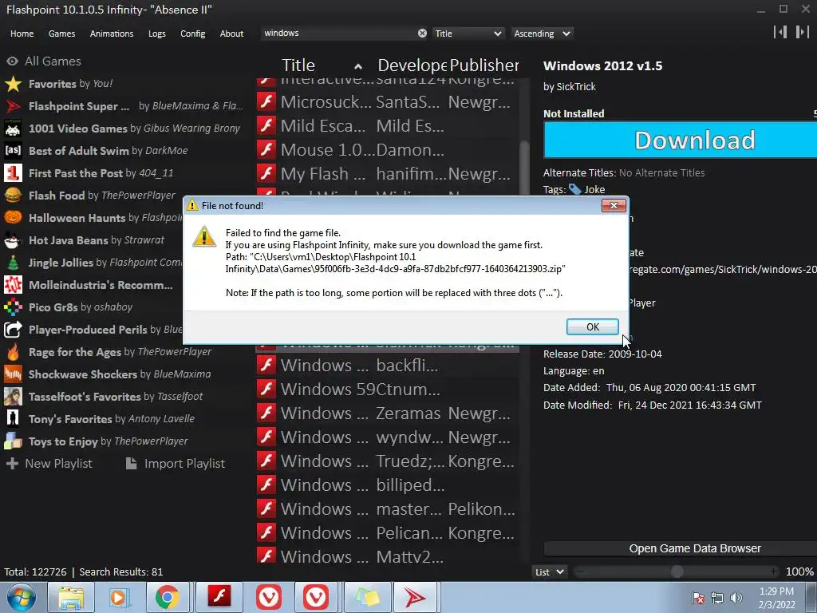The image size is (817, 613).
Task: Open the Home menu
Action: point(22,34)
